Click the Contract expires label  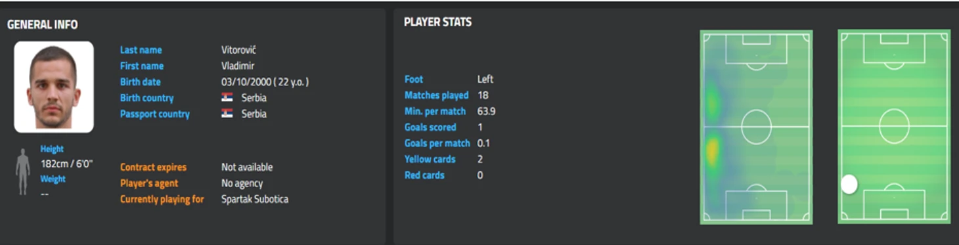153,167
